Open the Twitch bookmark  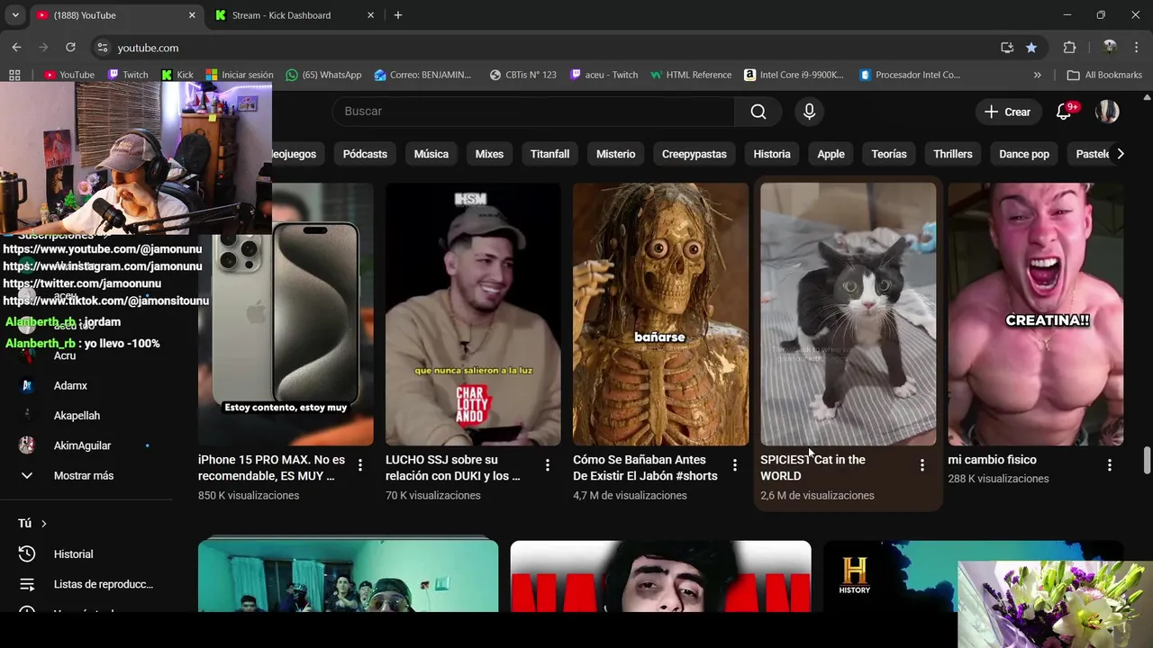point(127,75)
